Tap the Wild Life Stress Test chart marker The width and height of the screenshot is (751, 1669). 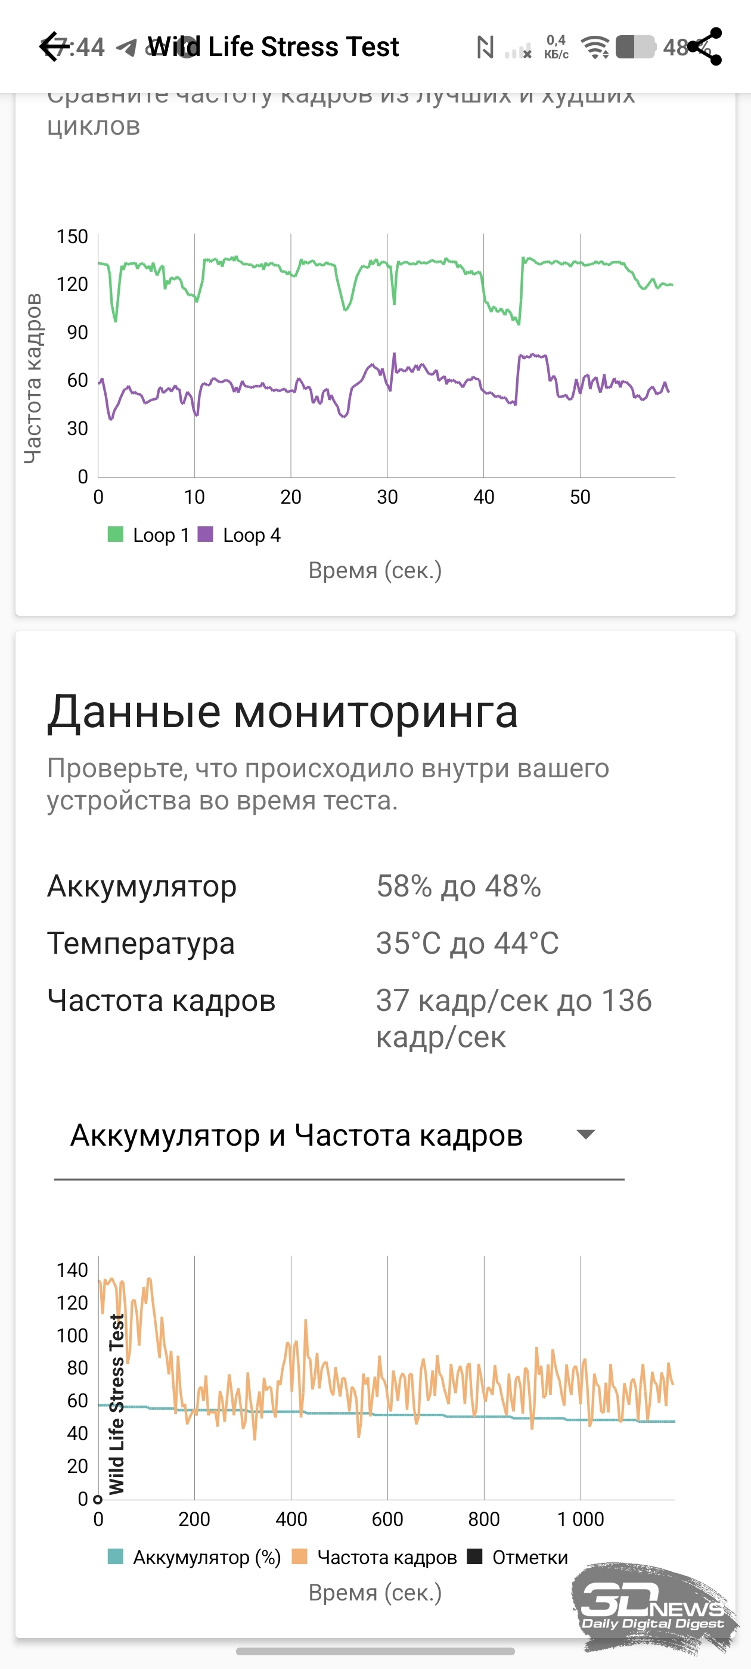point(98,1499)
